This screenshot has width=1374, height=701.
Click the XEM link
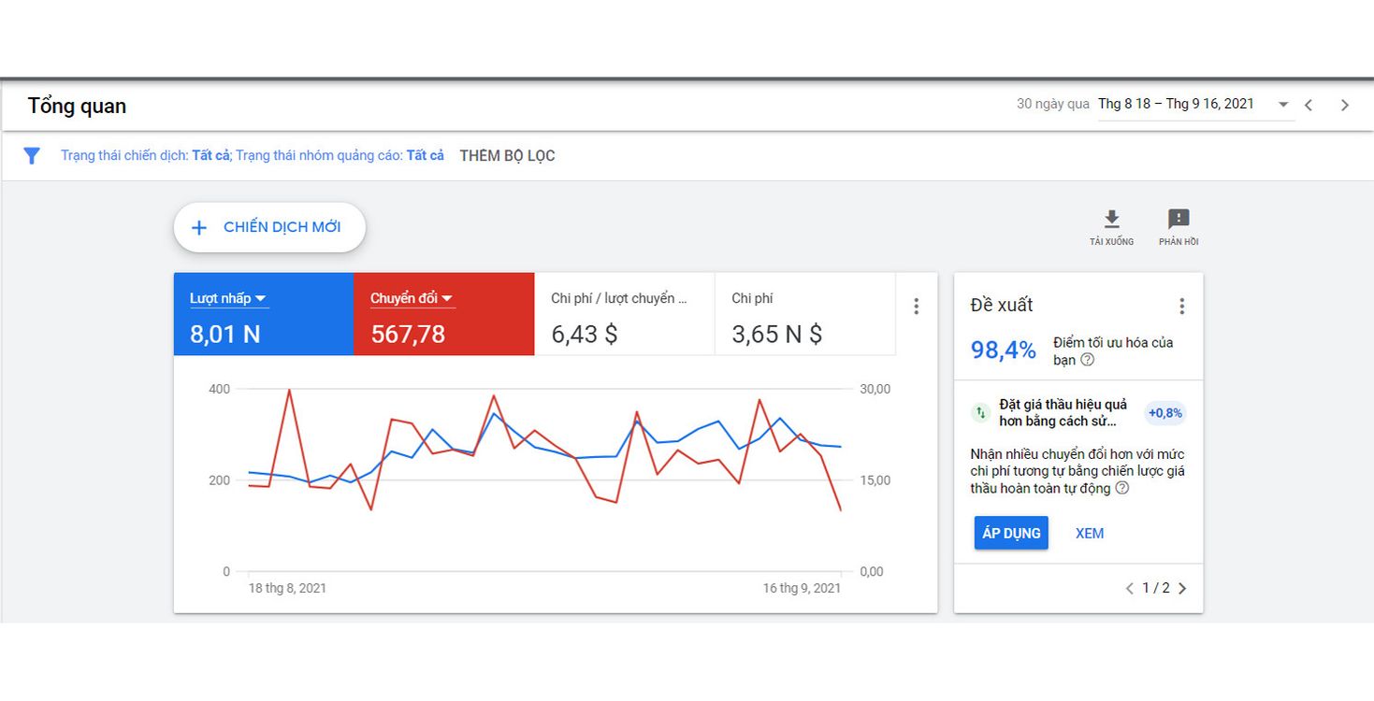click(1090, 534)
